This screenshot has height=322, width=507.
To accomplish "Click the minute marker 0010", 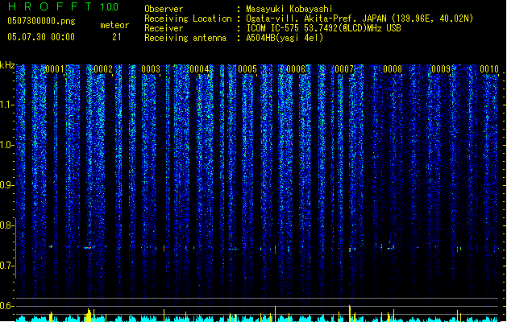I will coord(489,69).
